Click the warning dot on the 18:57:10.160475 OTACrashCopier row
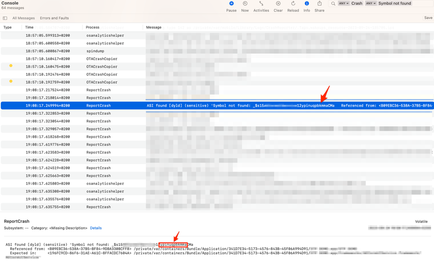The height and width of the screenshot is (262, 434). [x=11, y=66]
